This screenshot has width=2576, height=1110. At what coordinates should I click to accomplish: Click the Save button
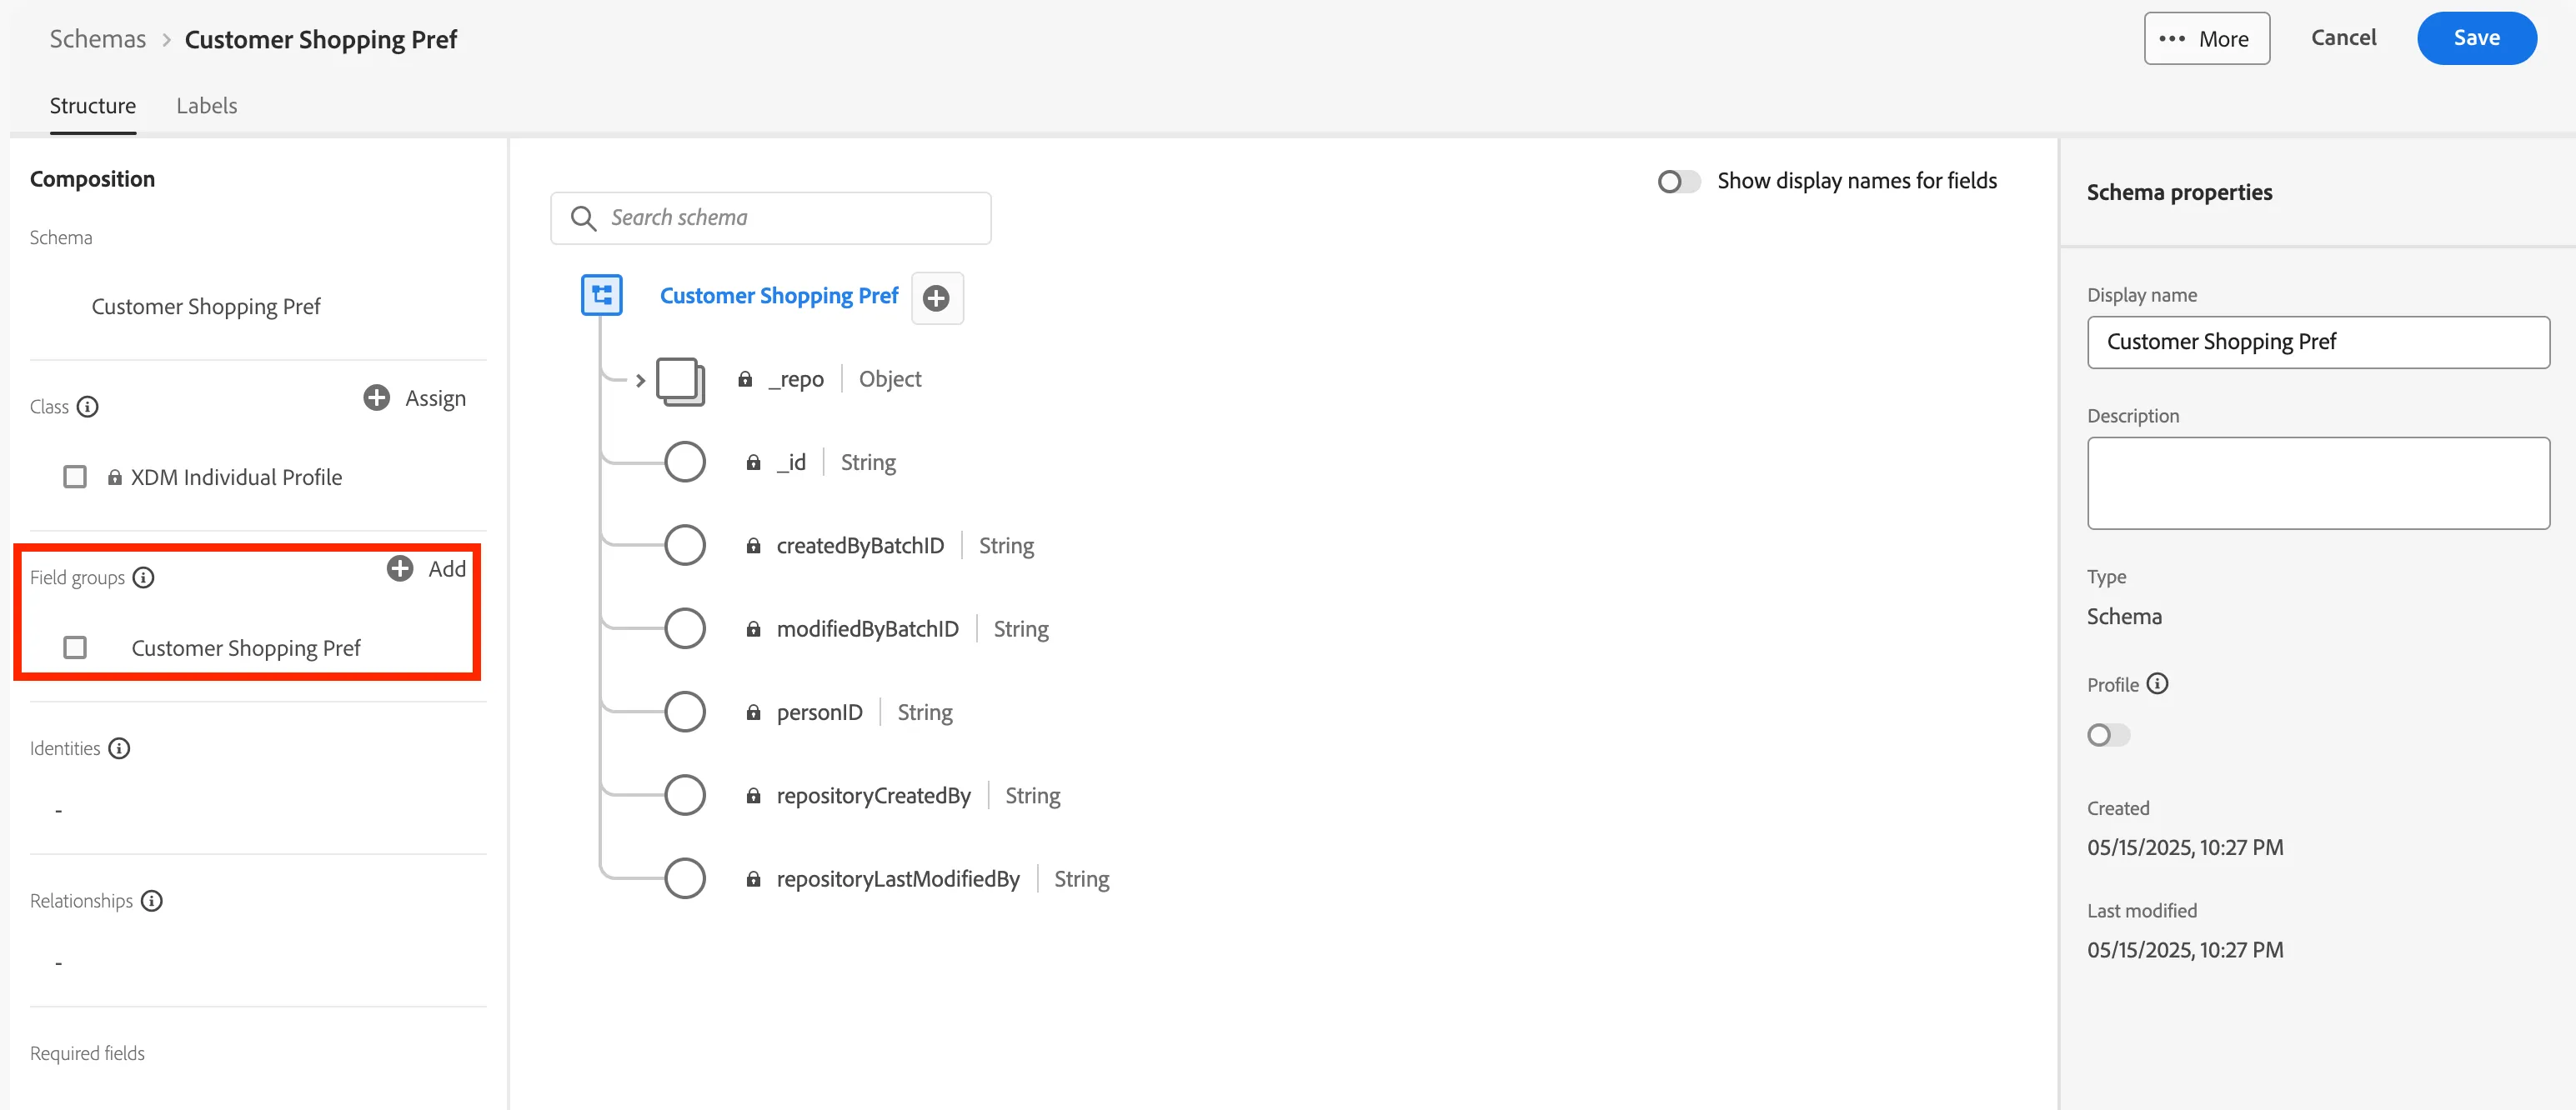pos(2476,38)
